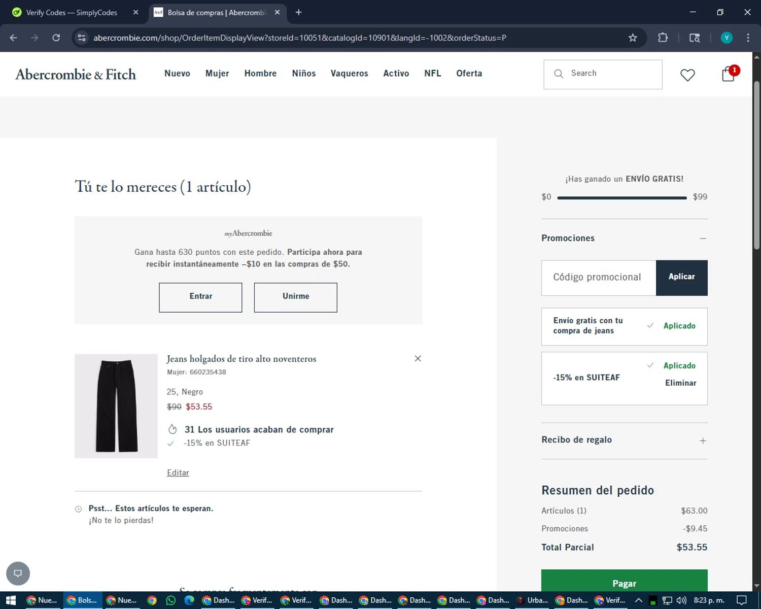Open the Nuevo menu

coord(177,74)
